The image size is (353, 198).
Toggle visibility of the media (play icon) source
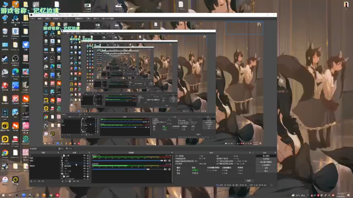pos(84,161)
